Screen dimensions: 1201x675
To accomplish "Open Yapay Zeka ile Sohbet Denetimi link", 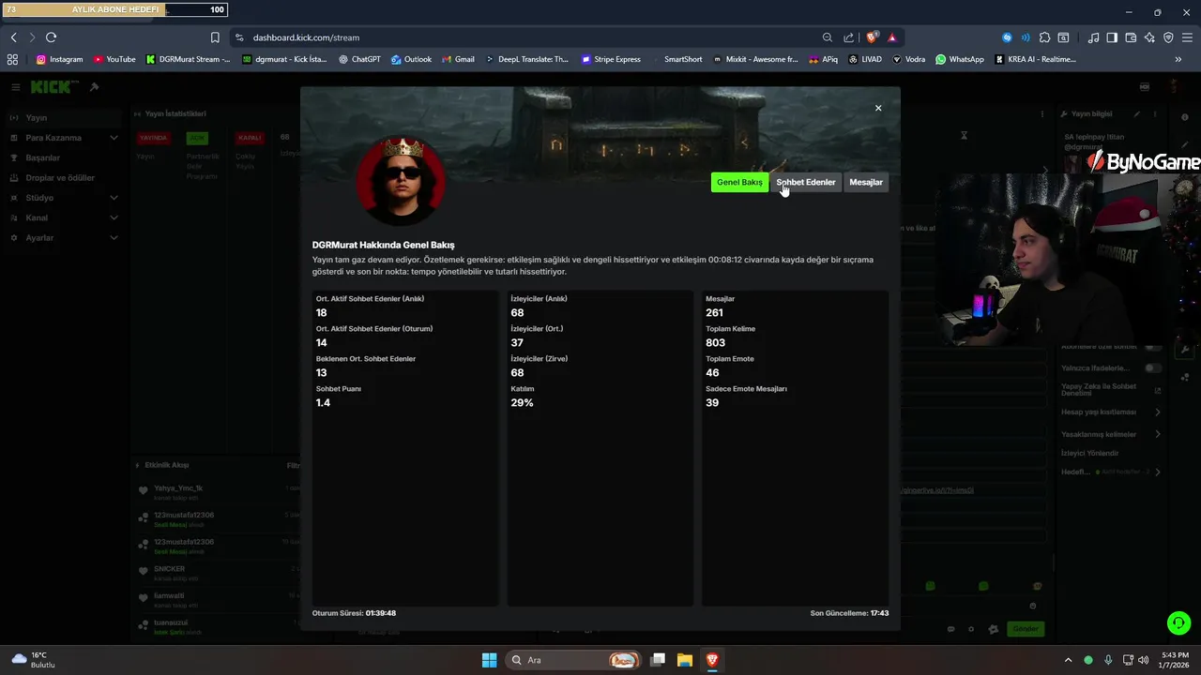I will (x=1111, y=390).
